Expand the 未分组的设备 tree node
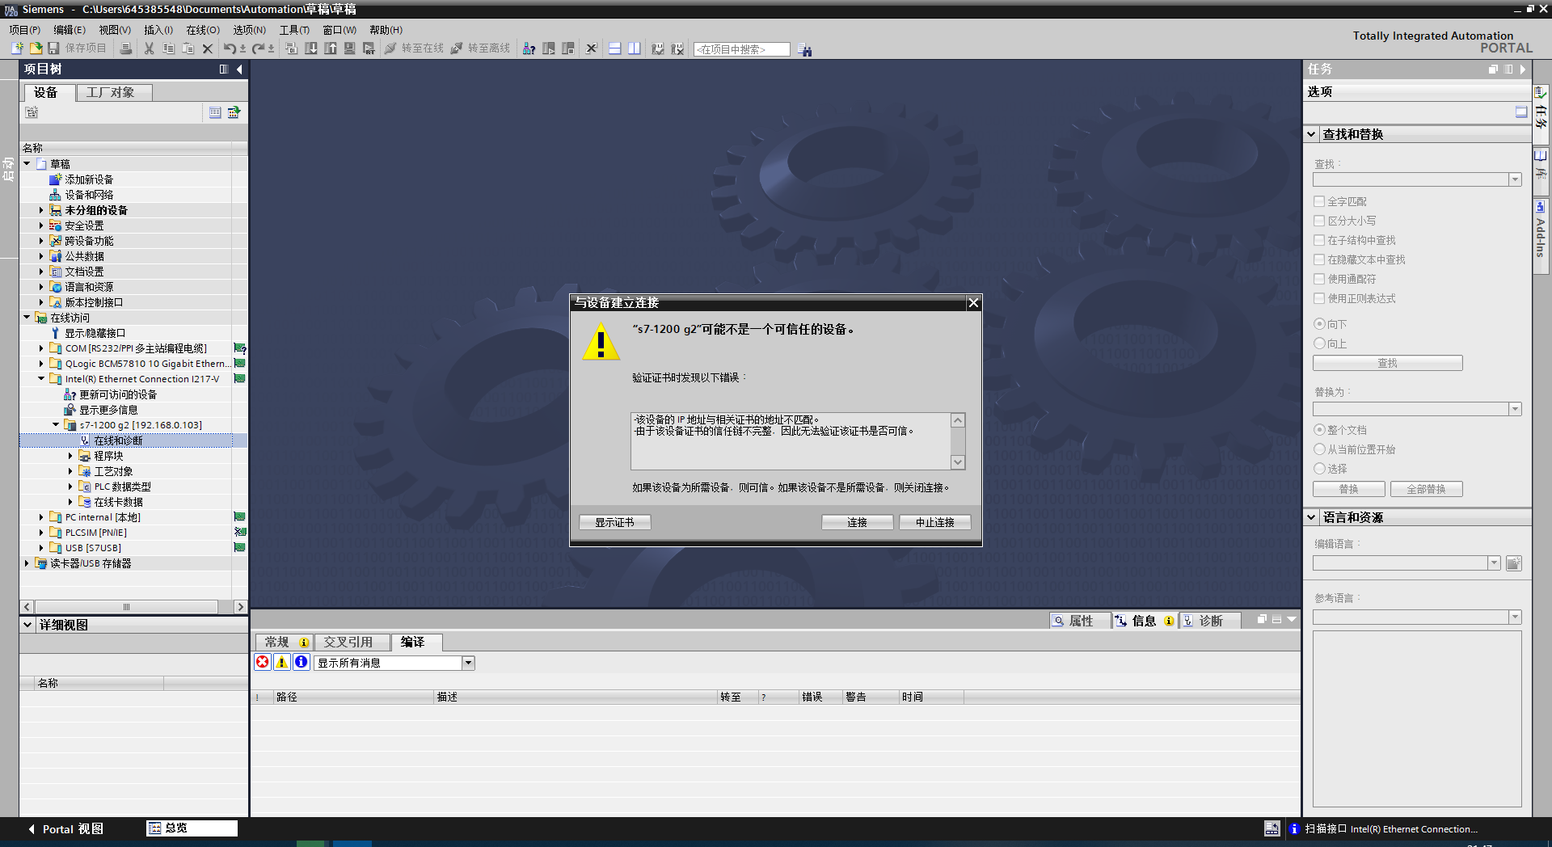The height and width of the screenshot is (847, 1552). [41, 210]
